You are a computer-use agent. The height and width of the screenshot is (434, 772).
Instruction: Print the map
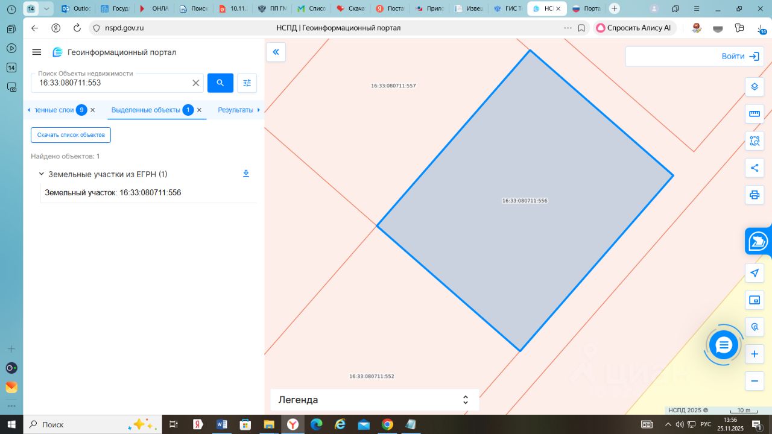click(x=754, y=195)
